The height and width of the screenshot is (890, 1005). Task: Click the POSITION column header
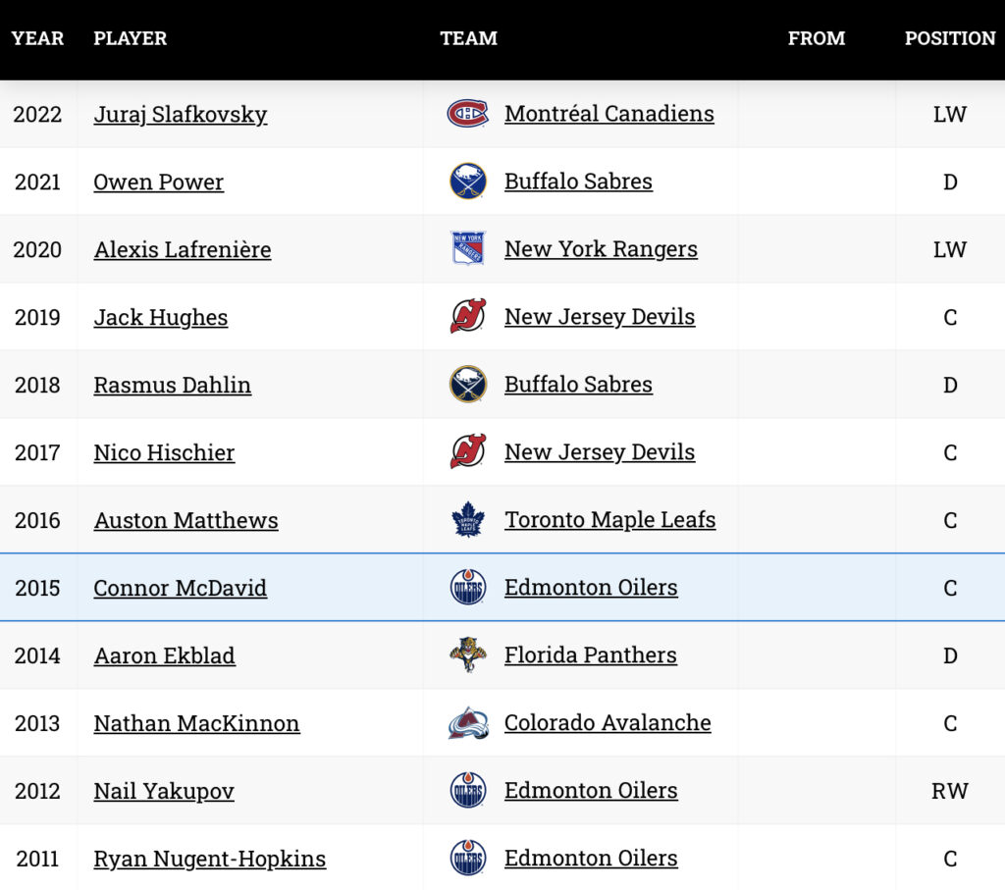pyautogui.click(x=949, y=39)
